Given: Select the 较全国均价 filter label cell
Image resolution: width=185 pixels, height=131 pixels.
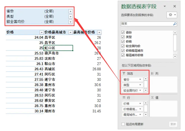Looking at the screenshot, I should coord(25,22).
